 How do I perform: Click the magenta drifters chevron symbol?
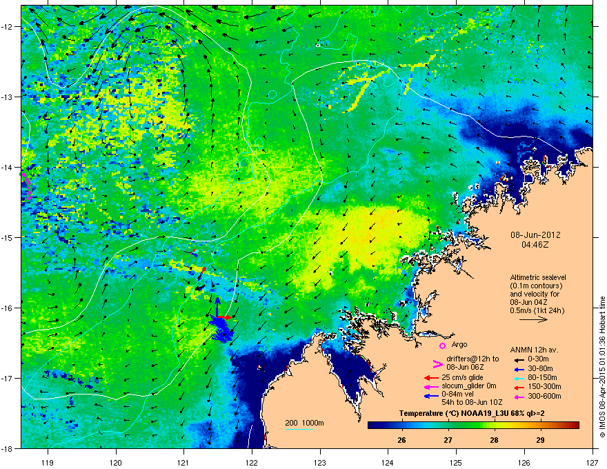pos(437,363)
